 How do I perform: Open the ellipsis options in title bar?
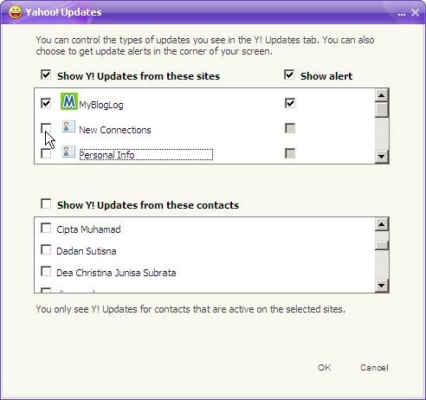(x=402, y=14)
